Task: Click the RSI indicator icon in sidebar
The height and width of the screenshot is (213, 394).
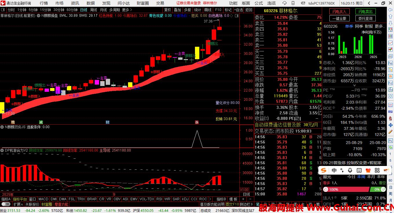Action: coord(390,112)
